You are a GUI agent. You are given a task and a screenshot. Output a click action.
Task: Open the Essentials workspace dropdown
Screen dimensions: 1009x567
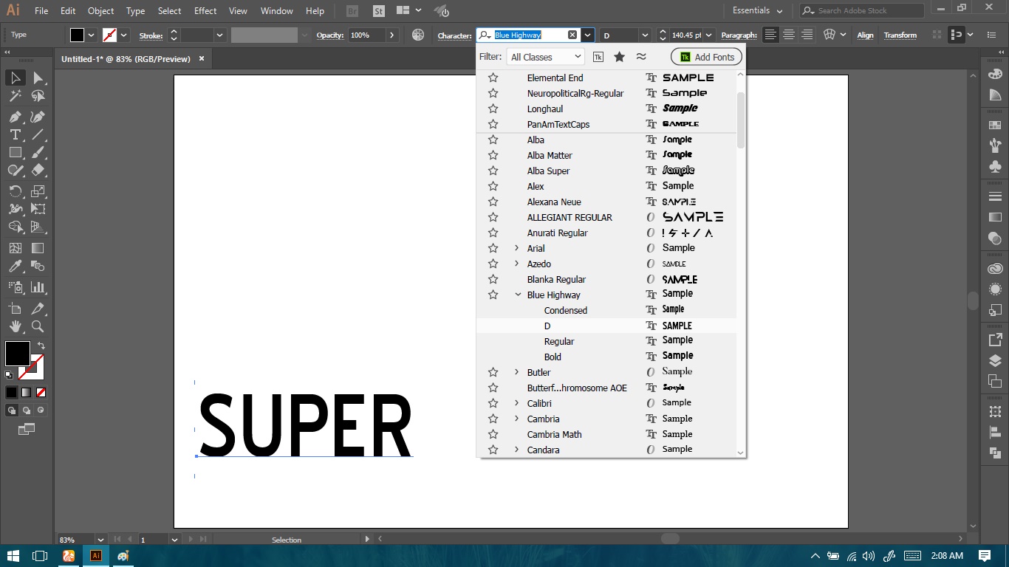point(756,10)
